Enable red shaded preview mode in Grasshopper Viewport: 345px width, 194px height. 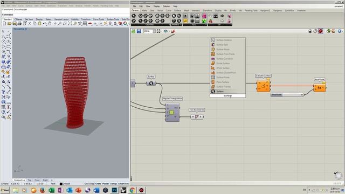[321, 31]
